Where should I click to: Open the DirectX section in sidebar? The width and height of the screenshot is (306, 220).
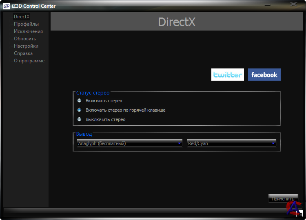[22, 17]
